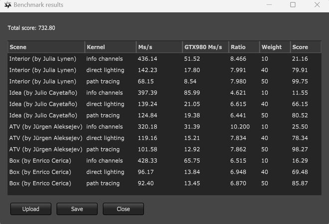
Task: Click the Total score 732.80 label
Action: click(31, 28)
